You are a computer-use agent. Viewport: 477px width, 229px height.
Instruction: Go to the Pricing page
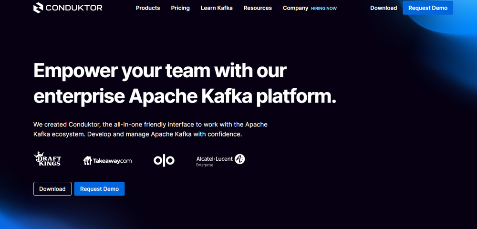(180, 8)
